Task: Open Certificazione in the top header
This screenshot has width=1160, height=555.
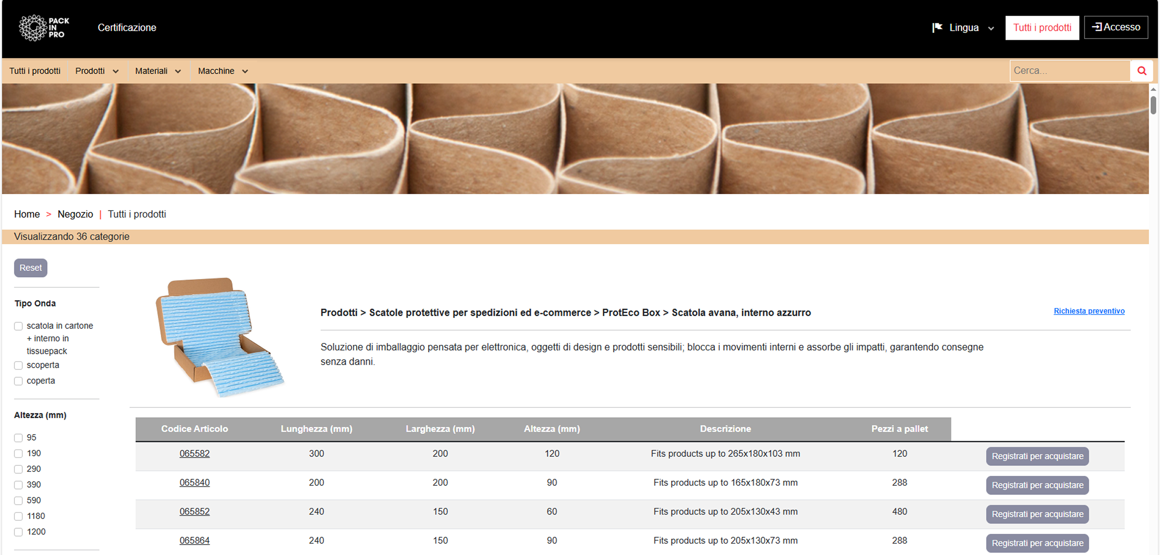Action: click(x=127, y=28)
